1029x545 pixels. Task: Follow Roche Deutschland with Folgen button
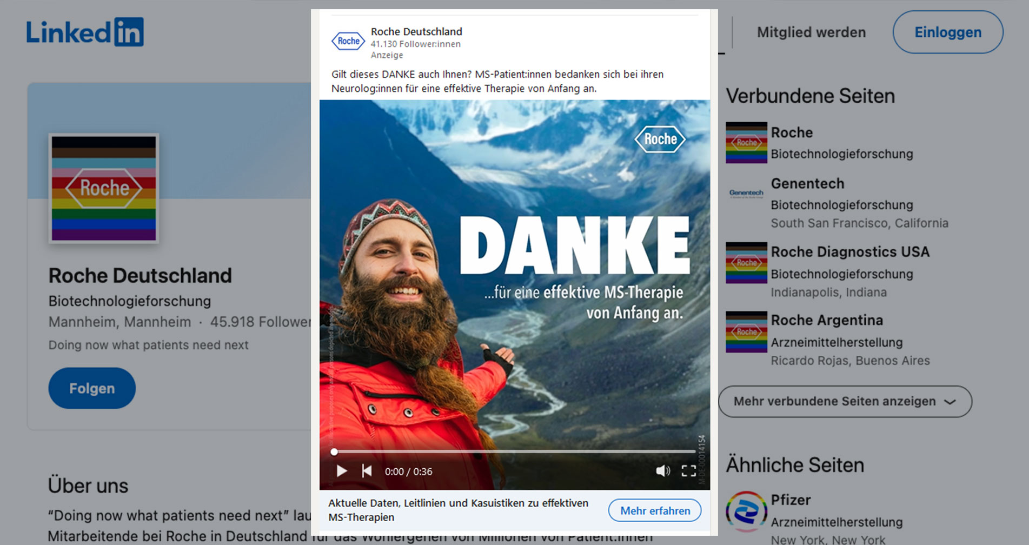tap(92, 388)
